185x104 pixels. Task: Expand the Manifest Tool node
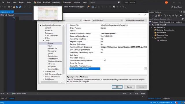tap(43, 72)
